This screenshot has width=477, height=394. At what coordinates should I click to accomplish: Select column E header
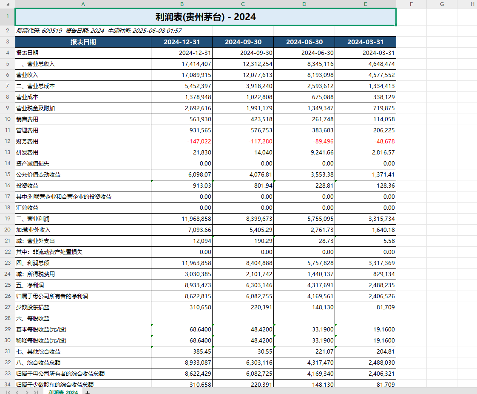point(365,4)
